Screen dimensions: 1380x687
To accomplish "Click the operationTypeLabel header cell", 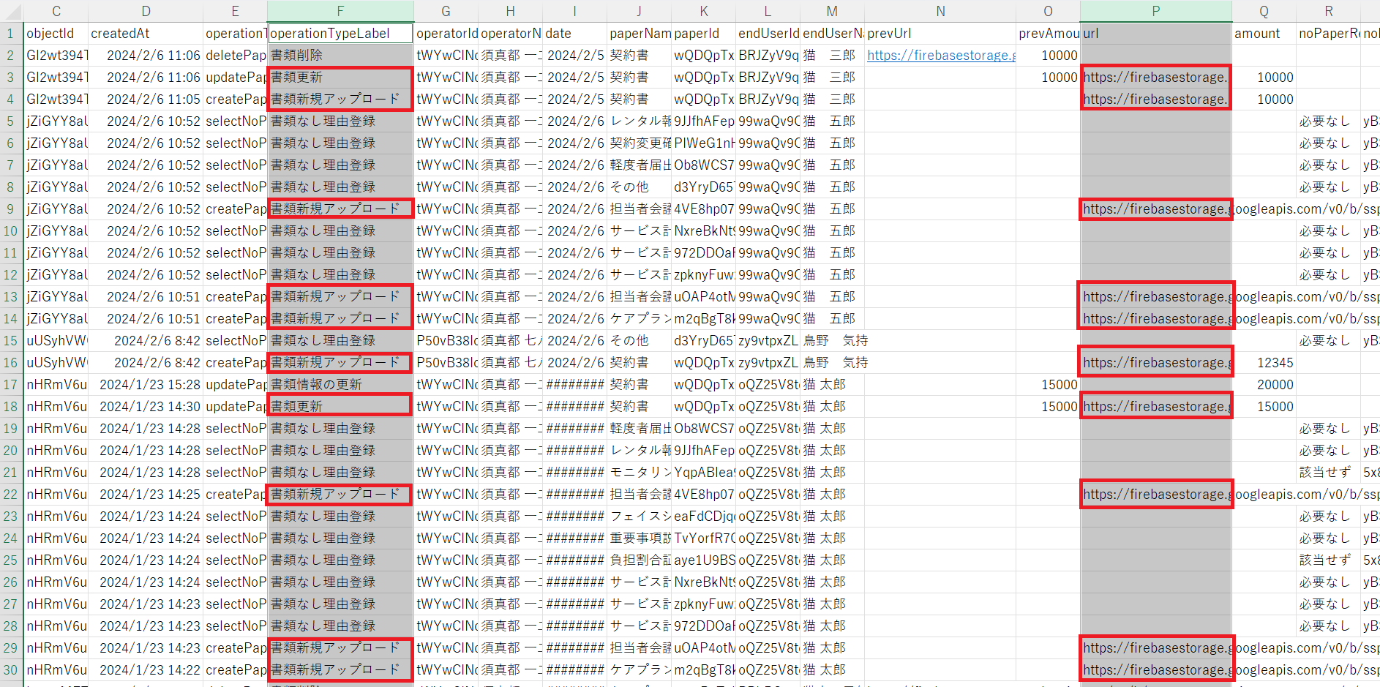I will [x=340, y=34].
